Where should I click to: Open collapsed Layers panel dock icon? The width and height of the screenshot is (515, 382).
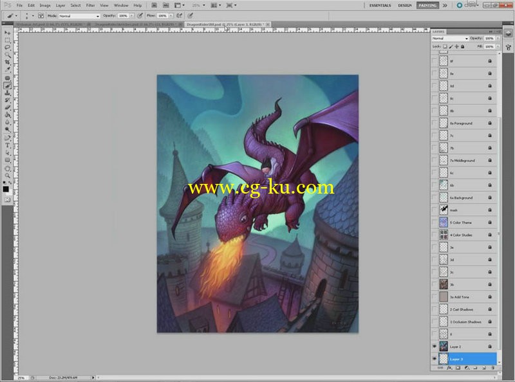point(508,33)
